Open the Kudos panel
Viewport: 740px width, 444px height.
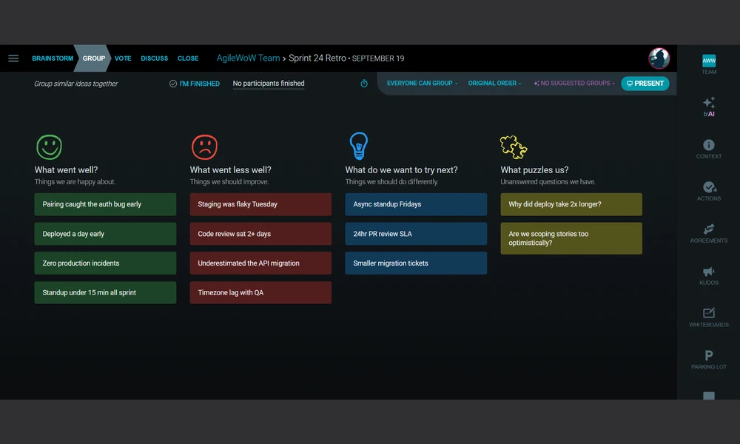708,275
